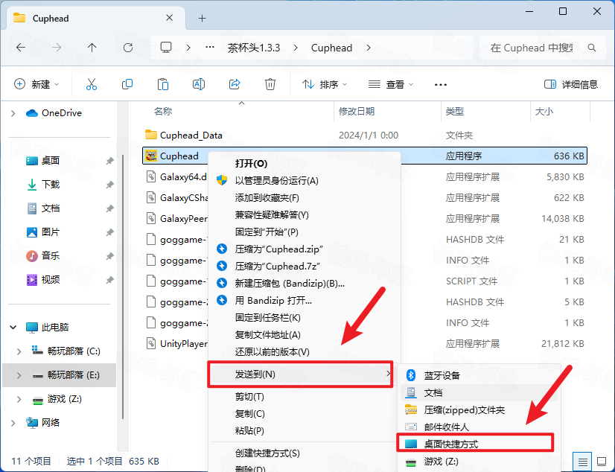Viewport: 615px width, 472px height.
Task: Click 创建快捷方式(S) menu entry
Action: [304, 453]
